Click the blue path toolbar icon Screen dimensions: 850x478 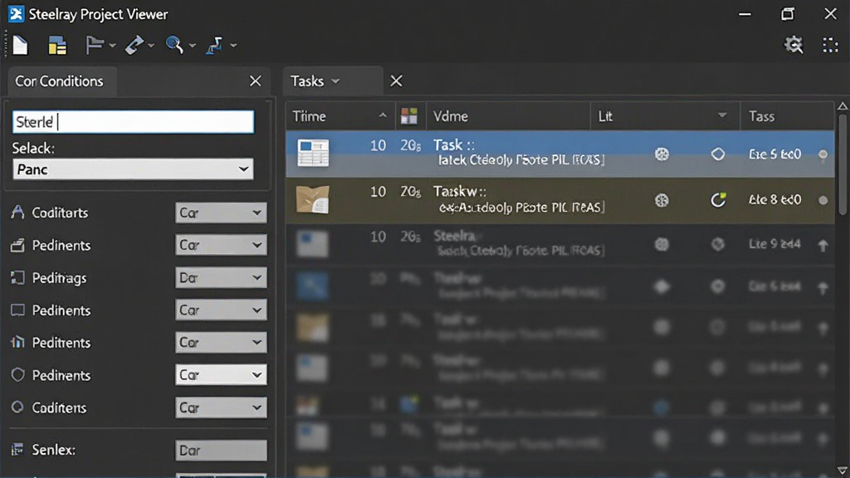coord(214,45)
